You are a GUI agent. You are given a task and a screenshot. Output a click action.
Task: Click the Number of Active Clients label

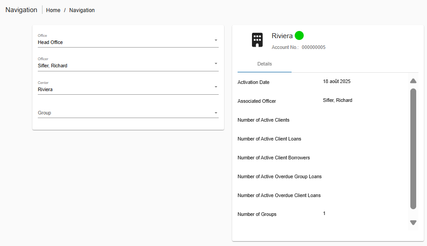pos(263,120)
